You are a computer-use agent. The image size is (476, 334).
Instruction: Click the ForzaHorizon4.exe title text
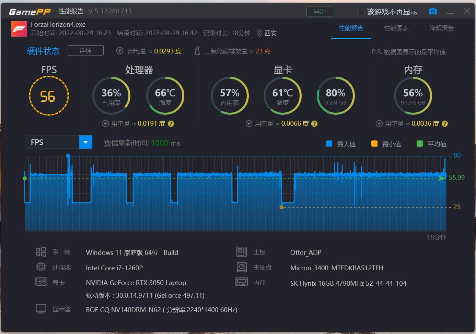[58, 24]
